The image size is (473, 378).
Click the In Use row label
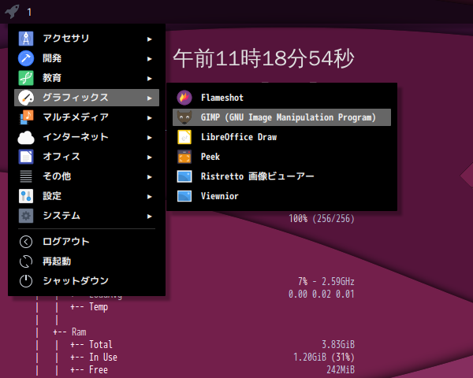point(103,358)
